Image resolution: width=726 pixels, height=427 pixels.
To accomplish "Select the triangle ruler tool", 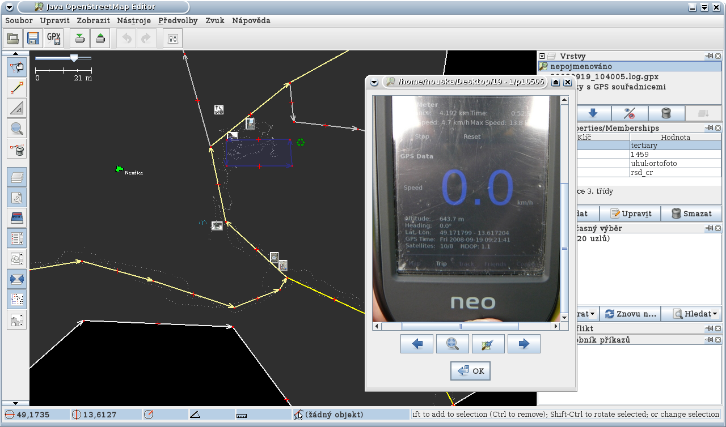I will click(x=17, y=108).
